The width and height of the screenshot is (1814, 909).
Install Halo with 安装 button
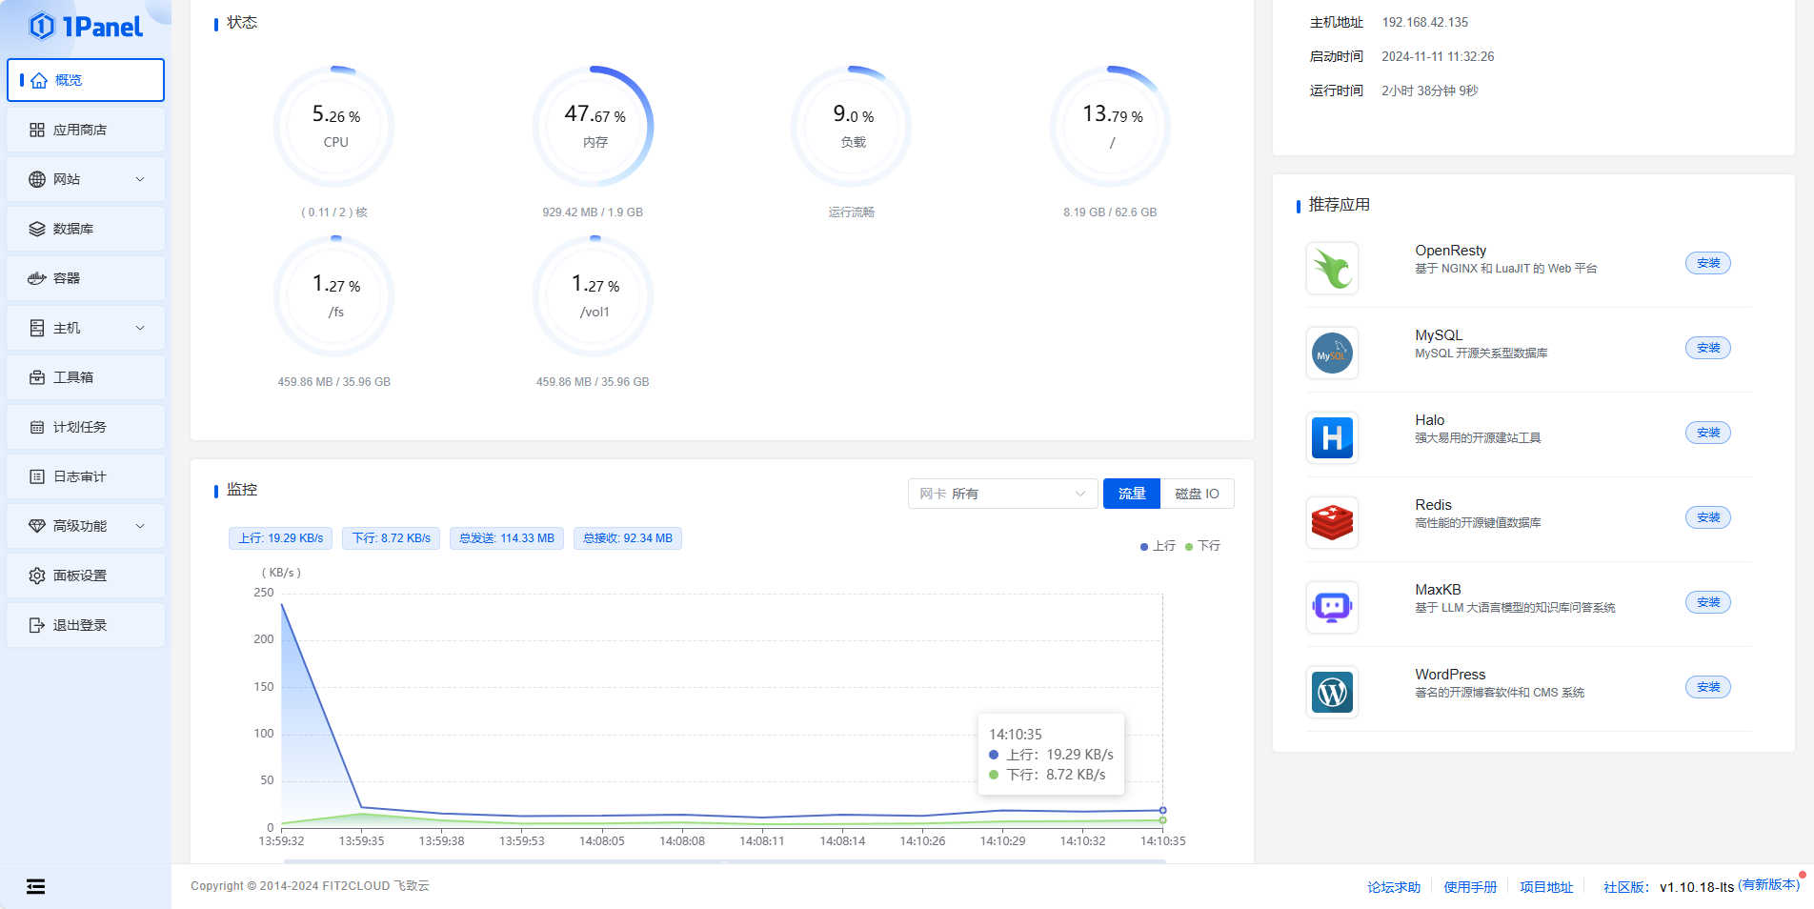[1708, 433]
